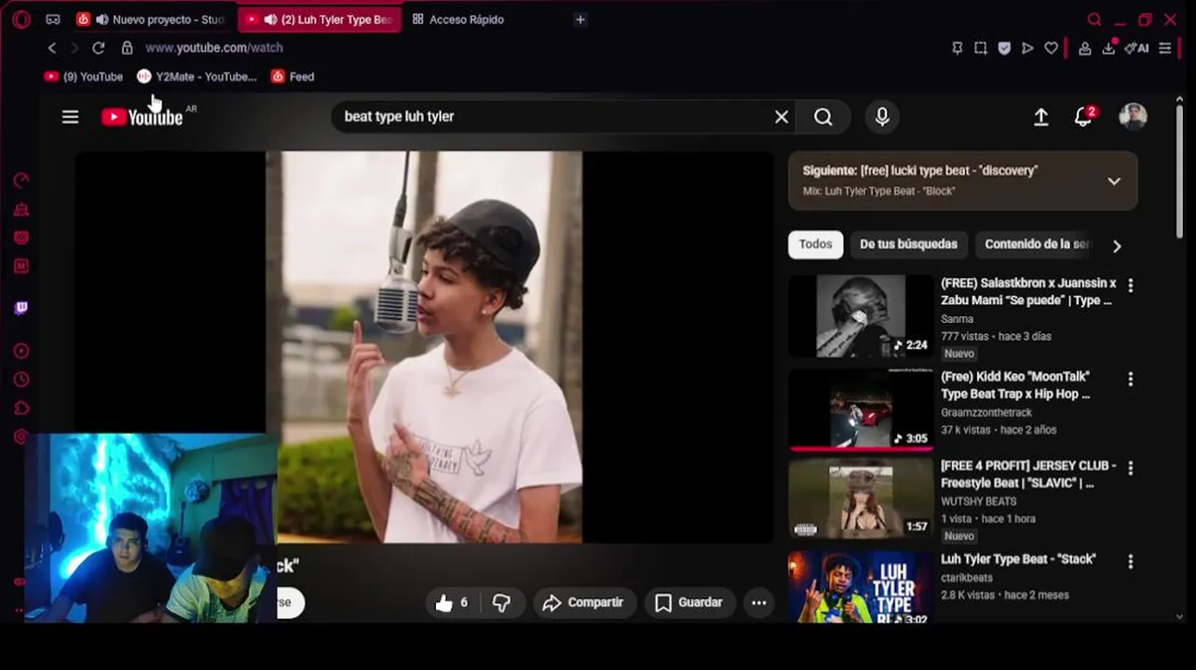The image size is (1196, 670).
Task: Switch to Acceso Rápido browser tab
Action: click(458, 20)
